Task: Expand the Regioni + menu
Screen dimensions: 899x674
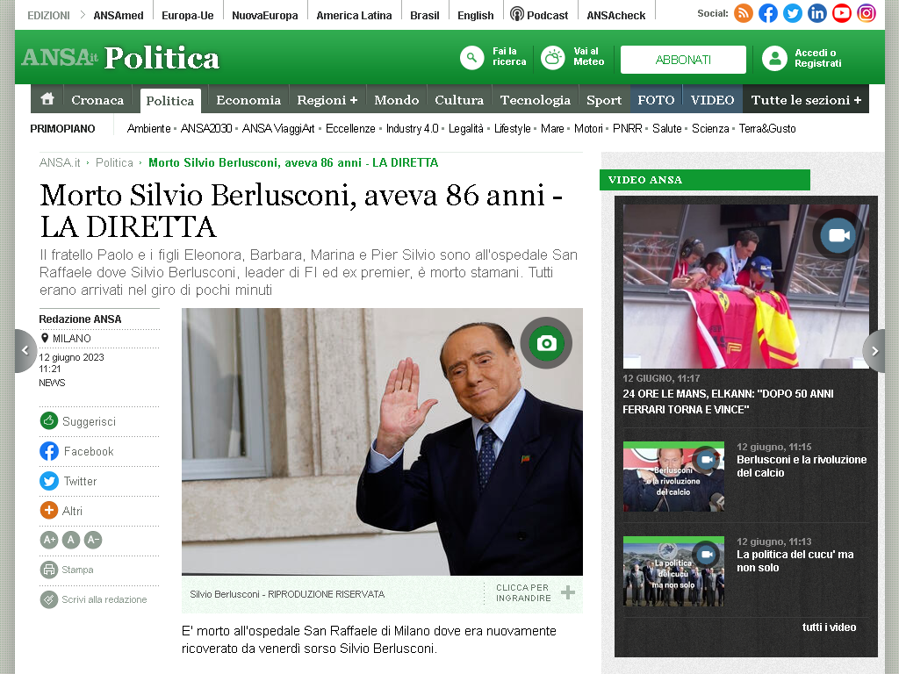Action: coord(327,100)
